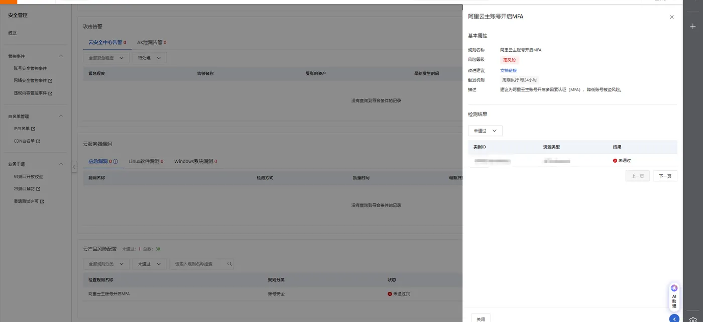Screen dimensions: 703x322
Task: Open 违规内容管控事件 in sidebar
Action: tap(30, 93)
